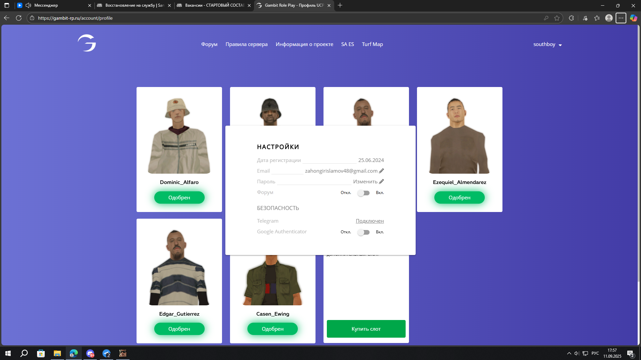Open the favorites list icon
Image resolution: width=641 pixels, height=360 pixels.
click(597, 18)
